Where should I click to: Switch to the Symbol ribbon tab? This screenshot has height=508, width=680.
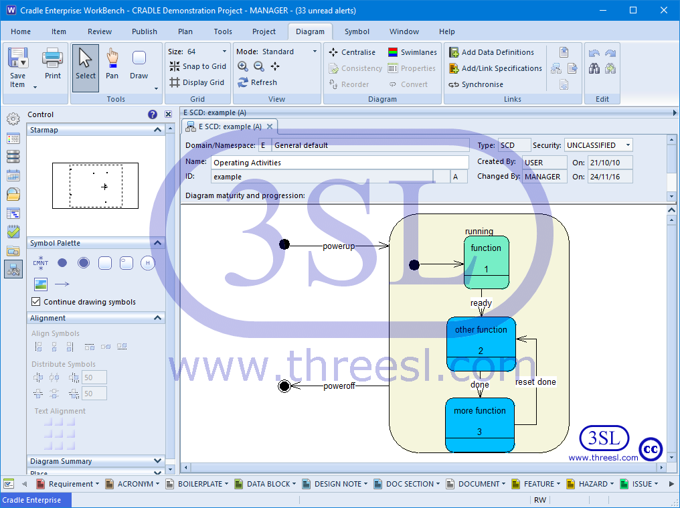357,31
